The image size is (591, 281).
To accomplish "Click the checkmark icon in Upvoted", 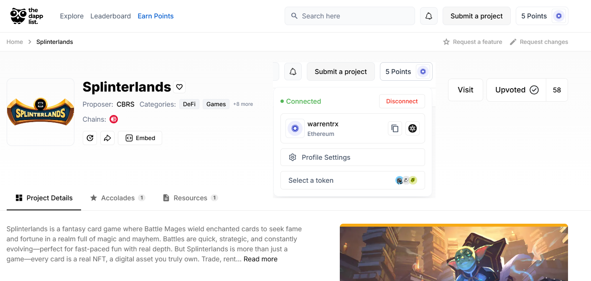I will coord(534,90).
